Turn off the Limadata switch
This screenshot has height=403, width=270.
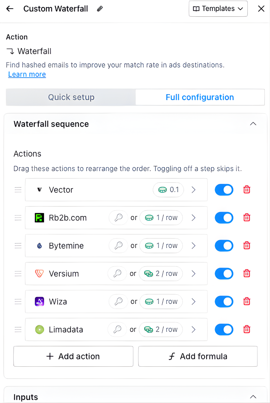click(x=224, y=330)
